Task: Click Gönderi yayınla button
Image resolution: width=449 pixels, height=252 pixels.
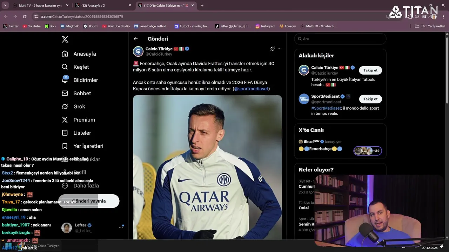Action: pyautogui.click(x=89, y=201)
